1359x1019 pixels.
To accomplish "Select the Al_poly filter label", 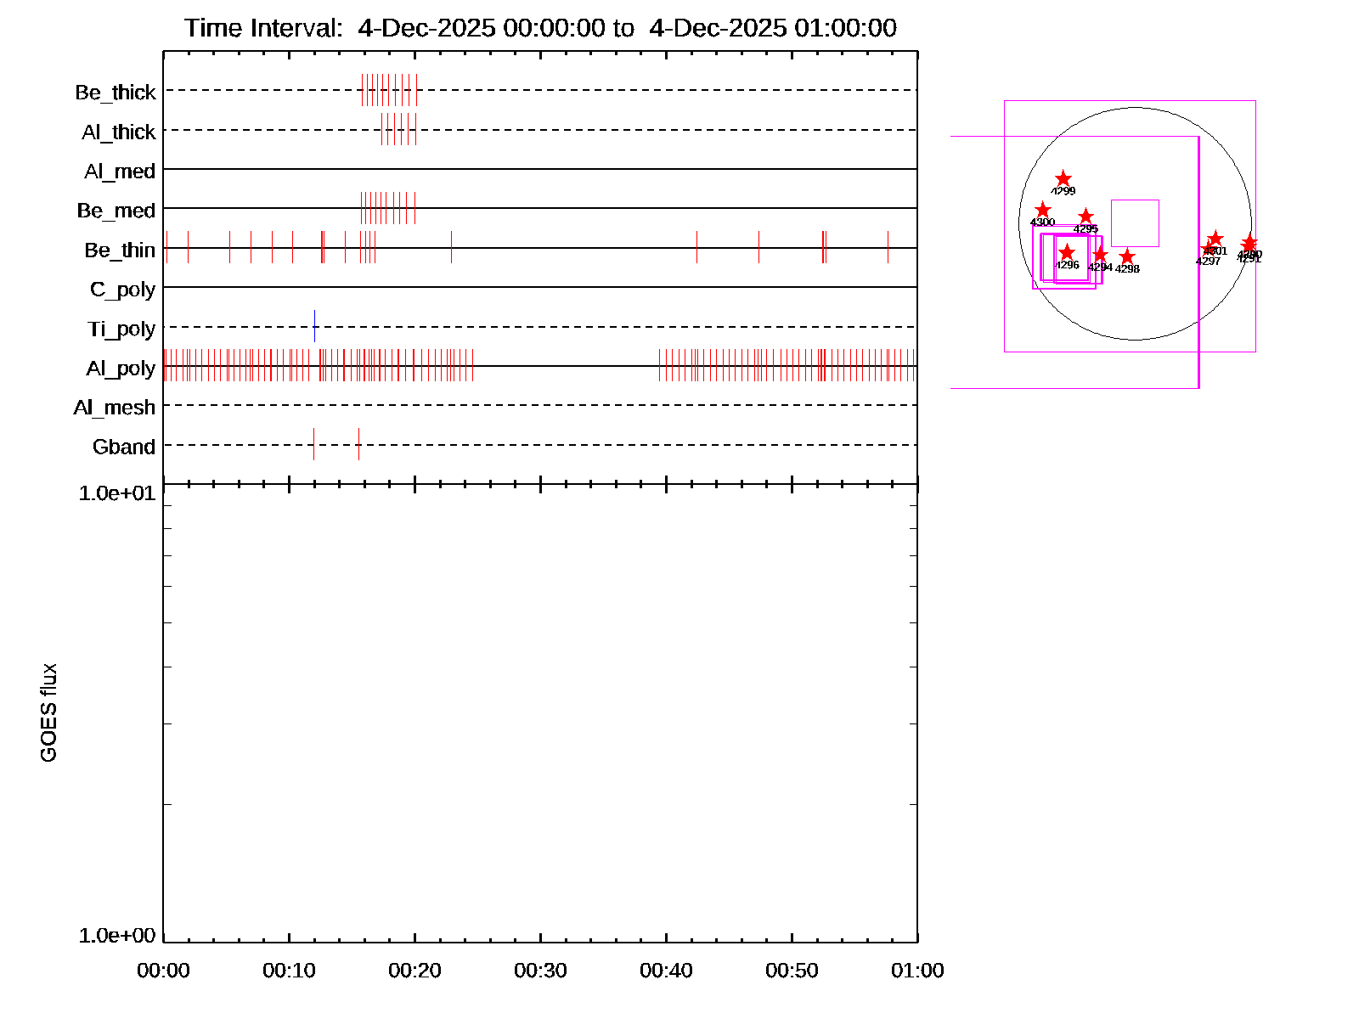I will point(121,368).
